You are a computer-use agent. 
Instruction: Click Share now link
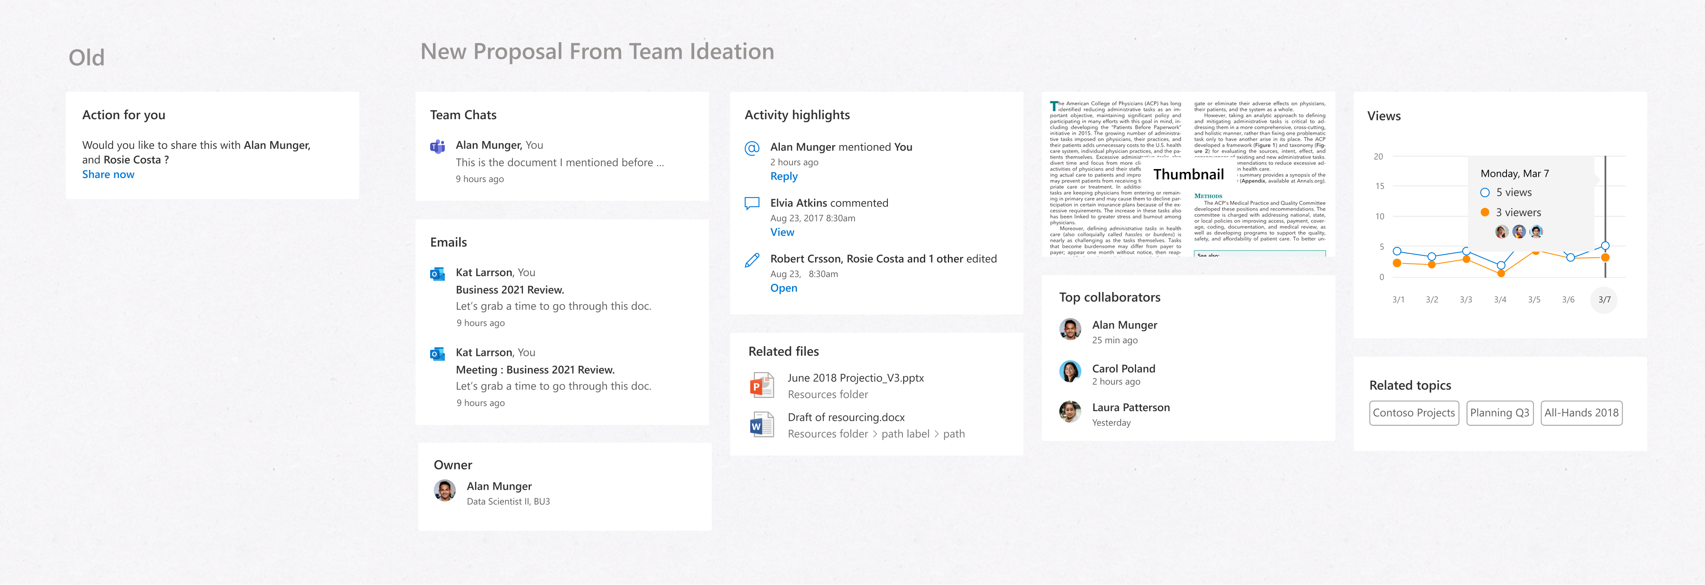click(108, 174)
